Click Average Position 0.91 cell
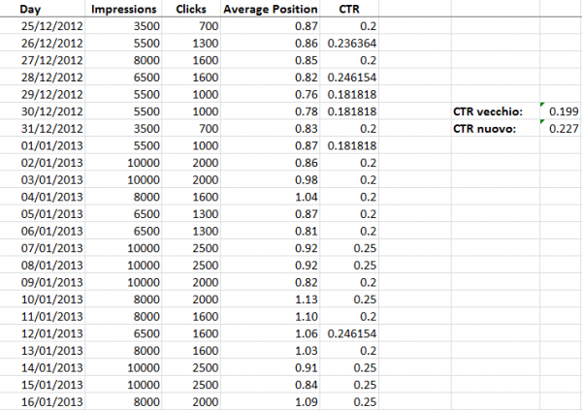Screen dimensions: 582x410 [x=271, y=367]
